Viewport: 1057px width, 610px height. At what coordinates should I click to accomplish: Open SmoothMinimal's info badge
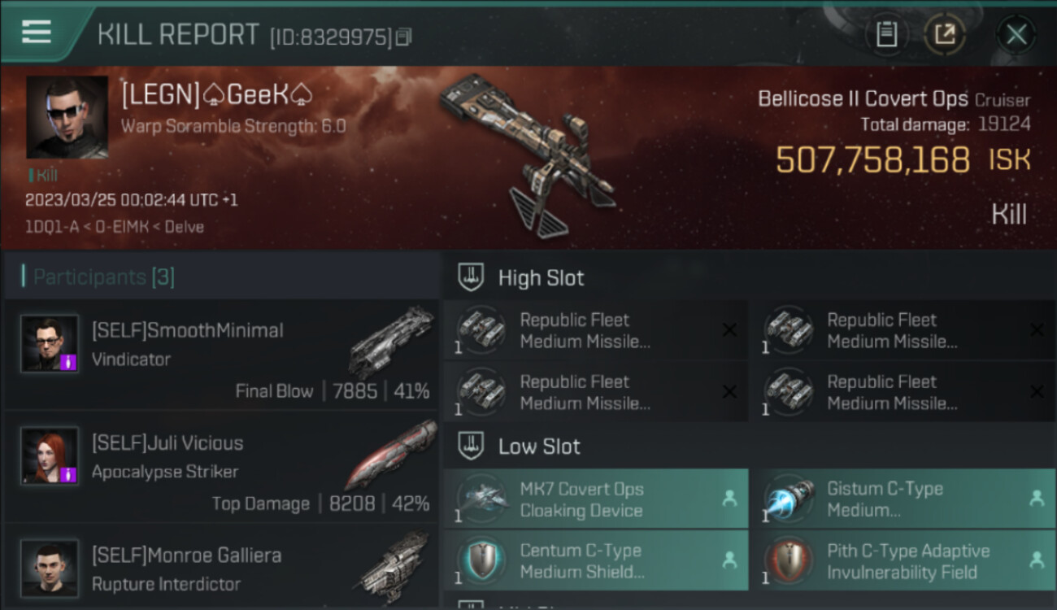click(68, 361)
